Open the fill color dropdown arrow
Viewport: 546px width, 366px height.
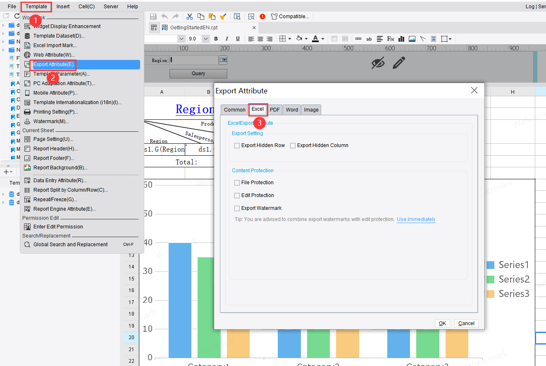[x=307, y=39]
